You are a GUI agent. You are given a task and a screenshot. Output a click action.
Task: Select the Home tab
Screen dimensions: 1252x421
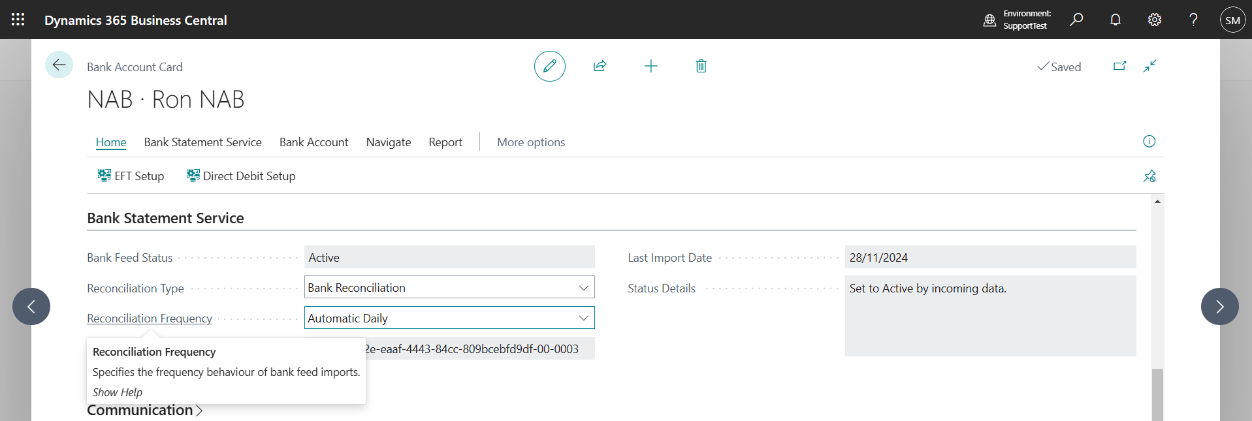111,142
